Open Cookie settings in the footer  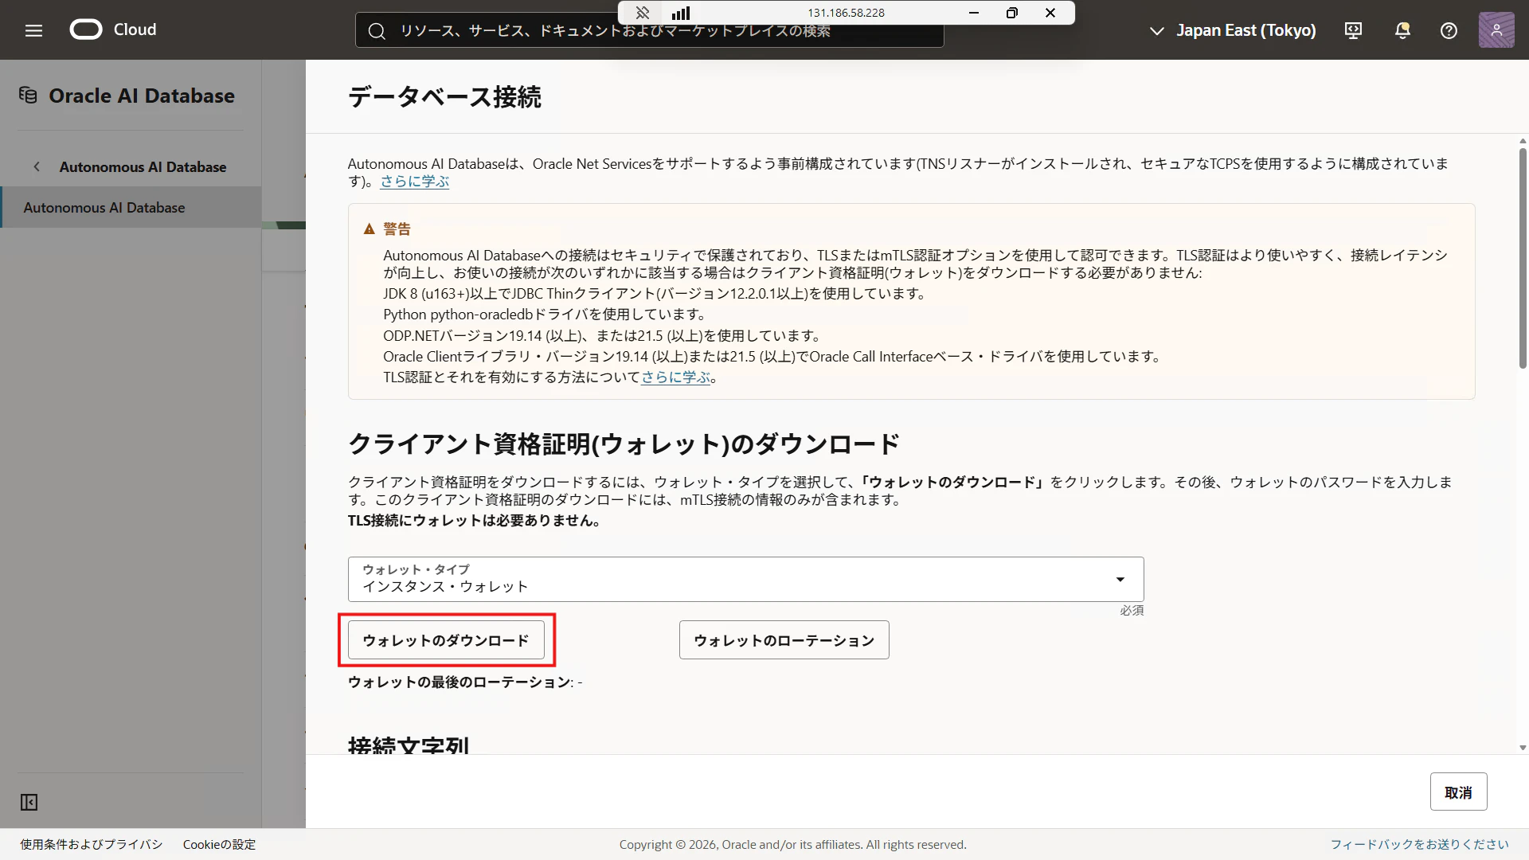[x=219, y=844]
